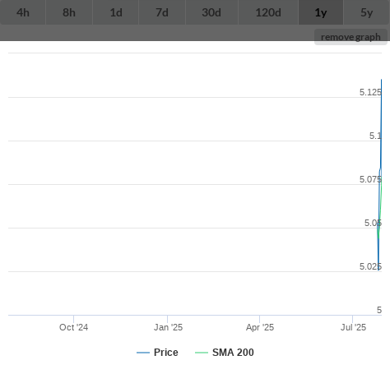The height and width of the screenshot is (374, 390).
Task: Select the 7d time range
Action: [x=162, y=12]
